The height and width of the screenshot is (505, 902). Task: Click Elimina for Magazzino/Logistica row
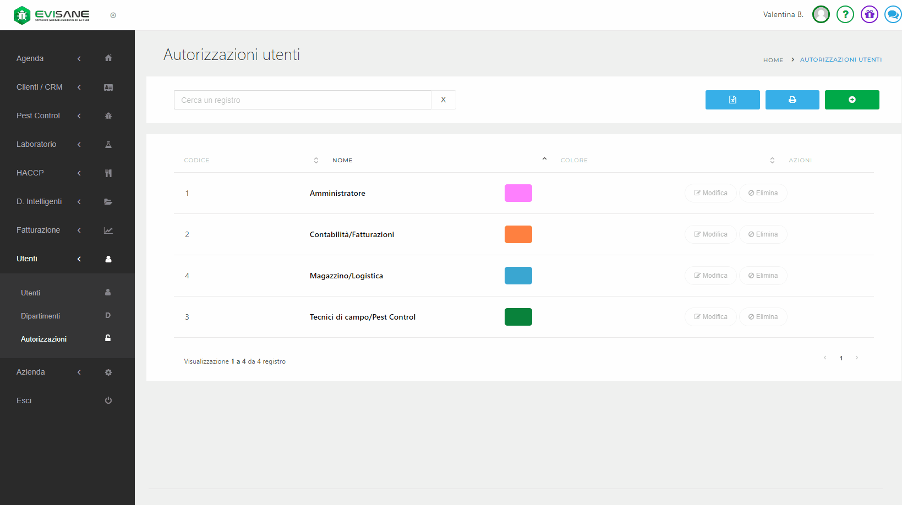click(763, 276)
